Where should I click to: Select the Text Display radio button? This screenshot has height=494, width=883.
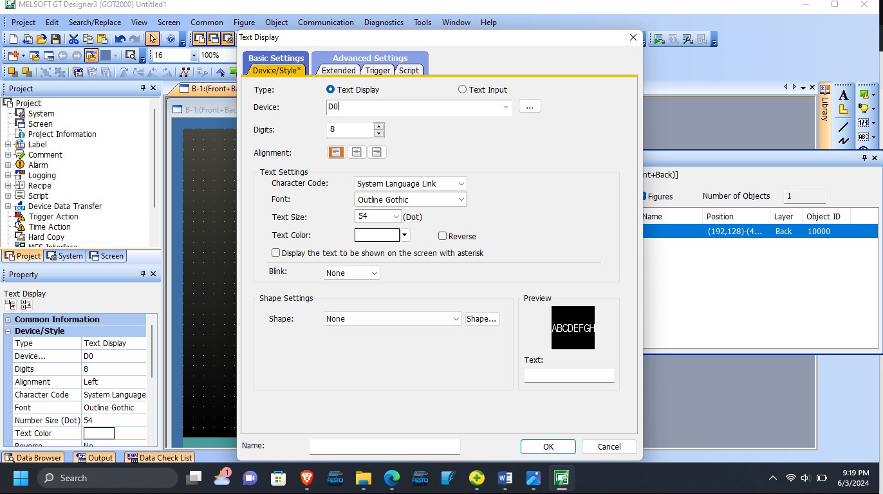(331, 89)
